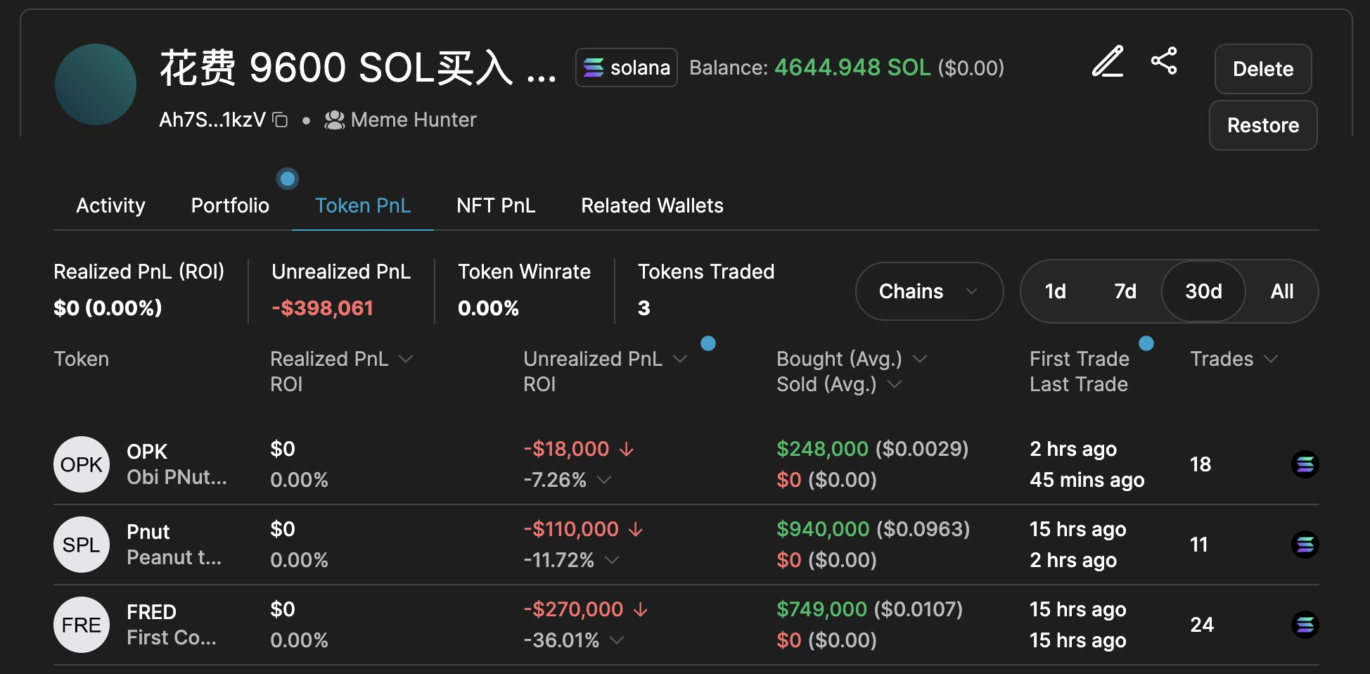Sort by Trades column chevron

coord(1270,359)
